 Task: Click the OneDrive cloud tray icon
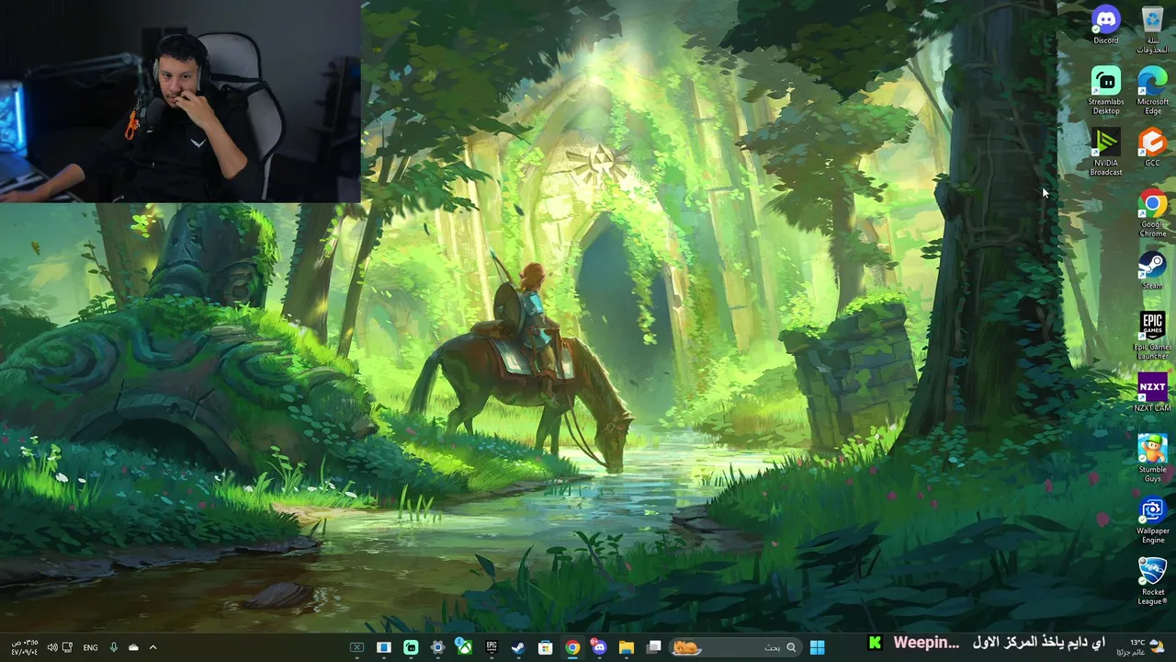tap(133, 647)
